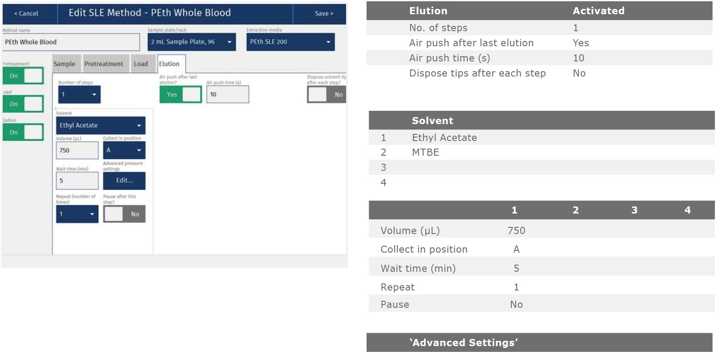Image resolution: width=718 pixels, height=355 pixels.
Task: Click the Volume (µL) input field
Action: tap(77, 151)
